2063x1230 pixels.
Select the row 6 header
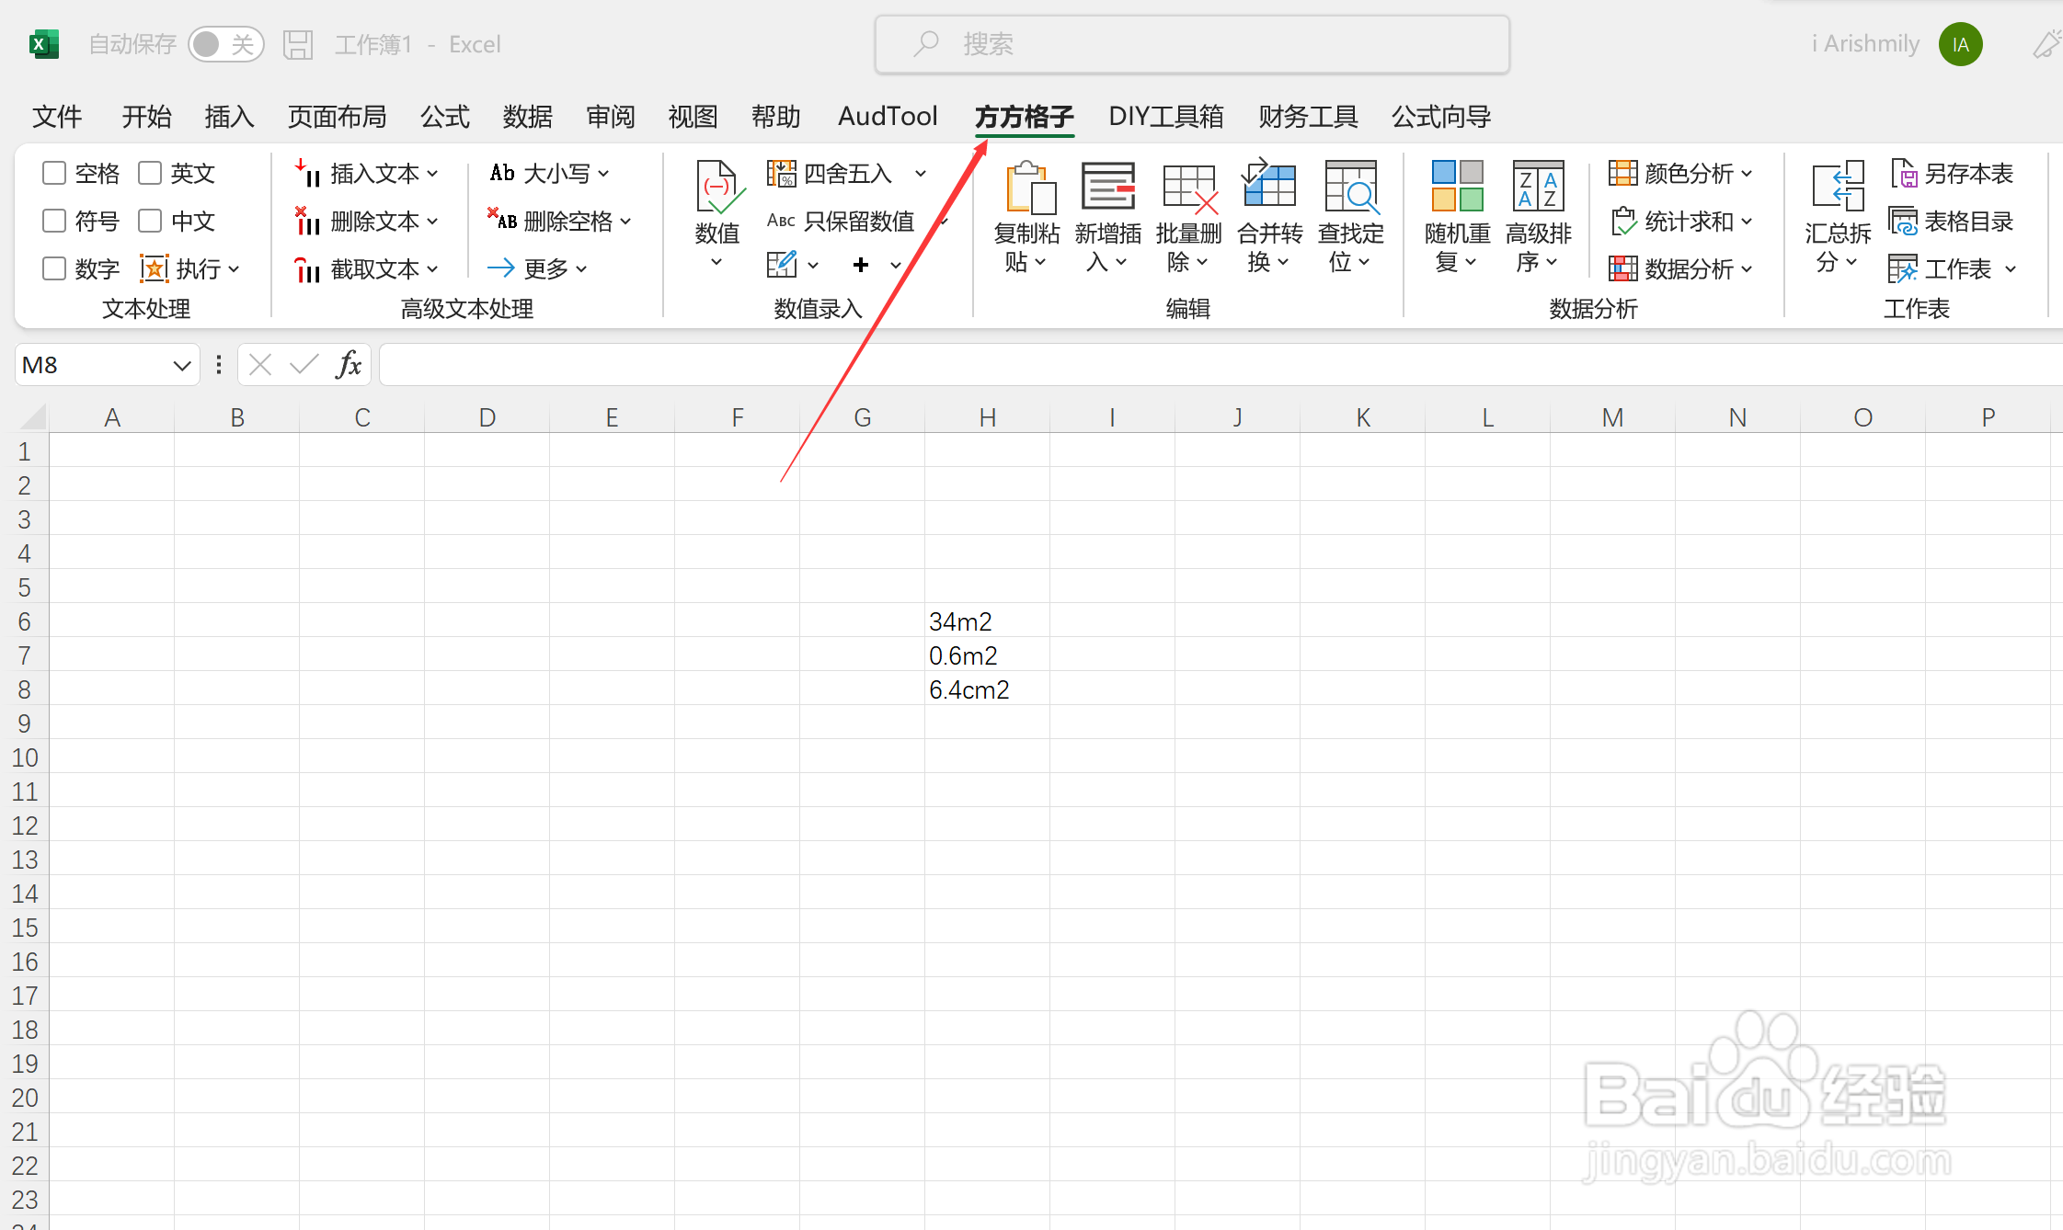click(x=25, y=621)
